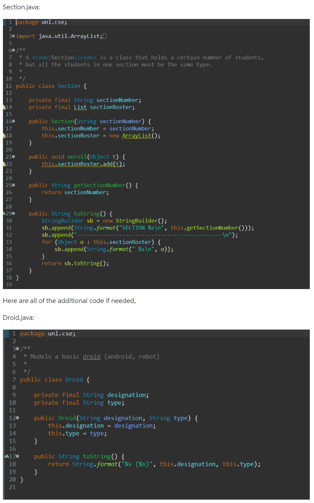
Task: Click the underlined 'ArrayList' in the Section constructor
Action: (137, 136)
